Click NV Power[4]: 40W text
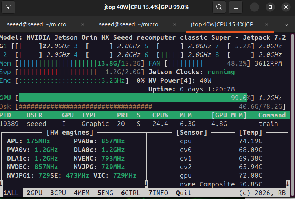 click(x=180, y=81)
